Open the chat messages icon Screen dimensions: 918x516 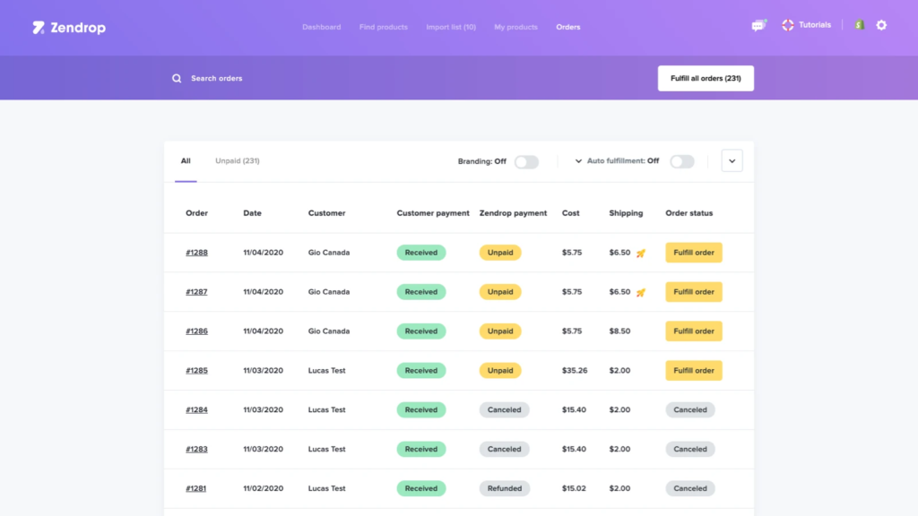758,25
